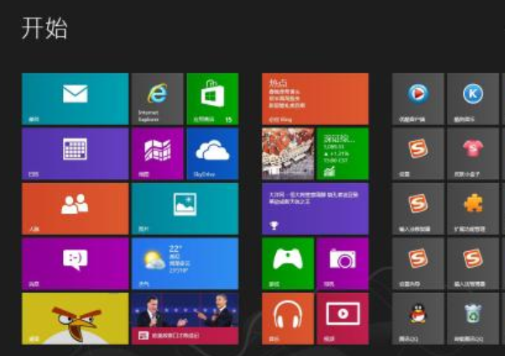Open the Uninstall Tencent QQ recycle-bin tile

tap(473, 318)
